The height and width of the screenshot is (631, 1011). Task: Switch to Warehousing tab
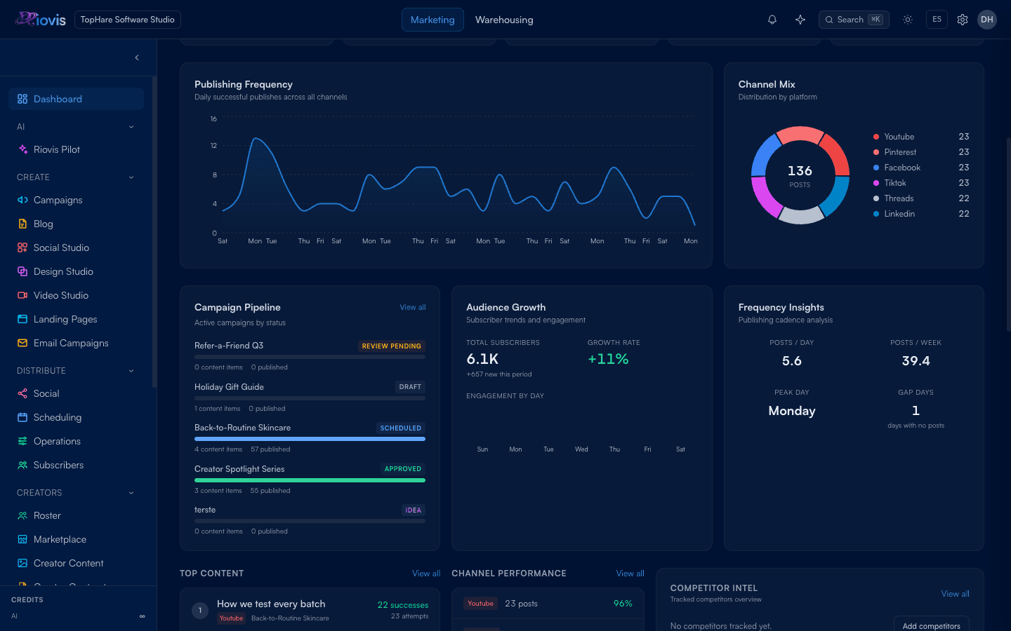[504, 20]
